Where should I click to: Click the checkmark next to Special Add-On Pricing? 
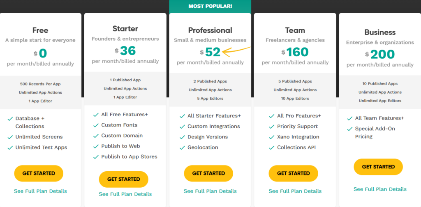pos(349,129)
